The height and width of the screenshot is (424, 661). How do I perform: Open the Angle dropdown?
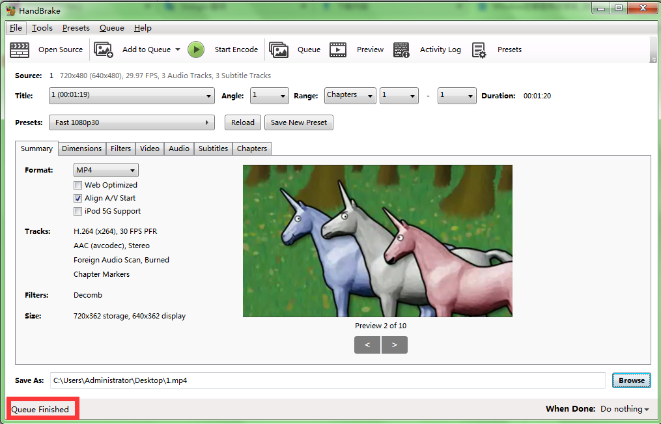(x=270, y=96)
